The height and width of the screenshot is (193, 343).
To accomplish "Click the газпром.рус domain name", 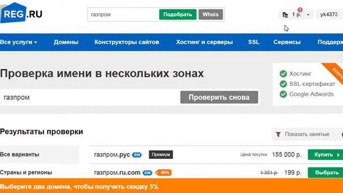I will click(112, 155).
